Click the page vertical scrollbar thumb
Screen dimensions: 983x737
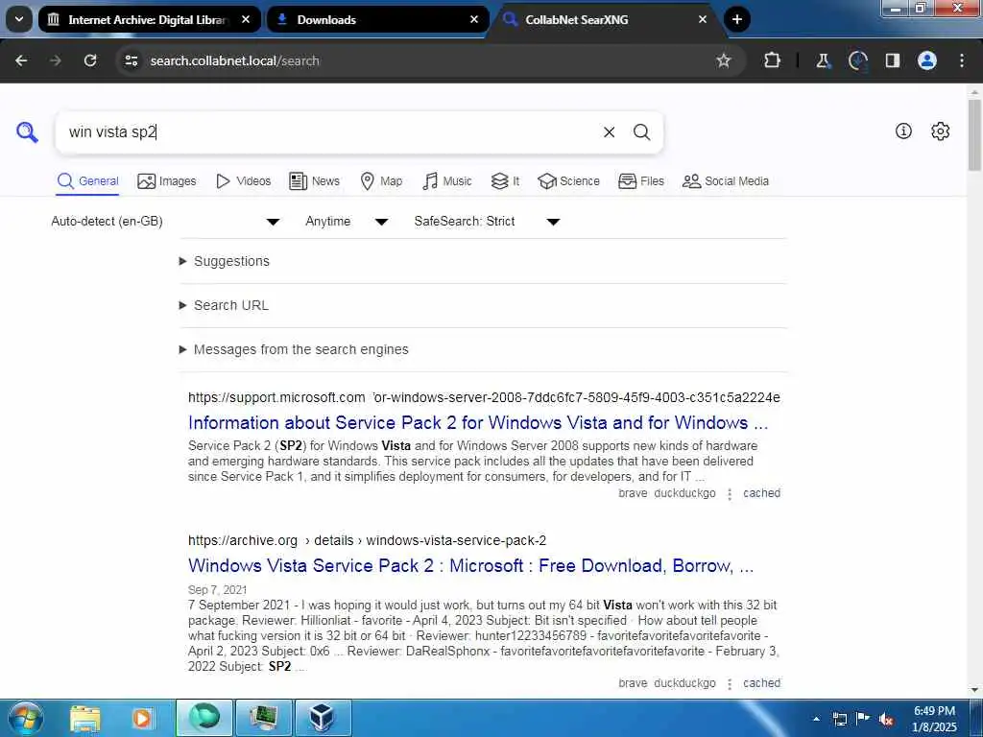(x=974, y=134)
